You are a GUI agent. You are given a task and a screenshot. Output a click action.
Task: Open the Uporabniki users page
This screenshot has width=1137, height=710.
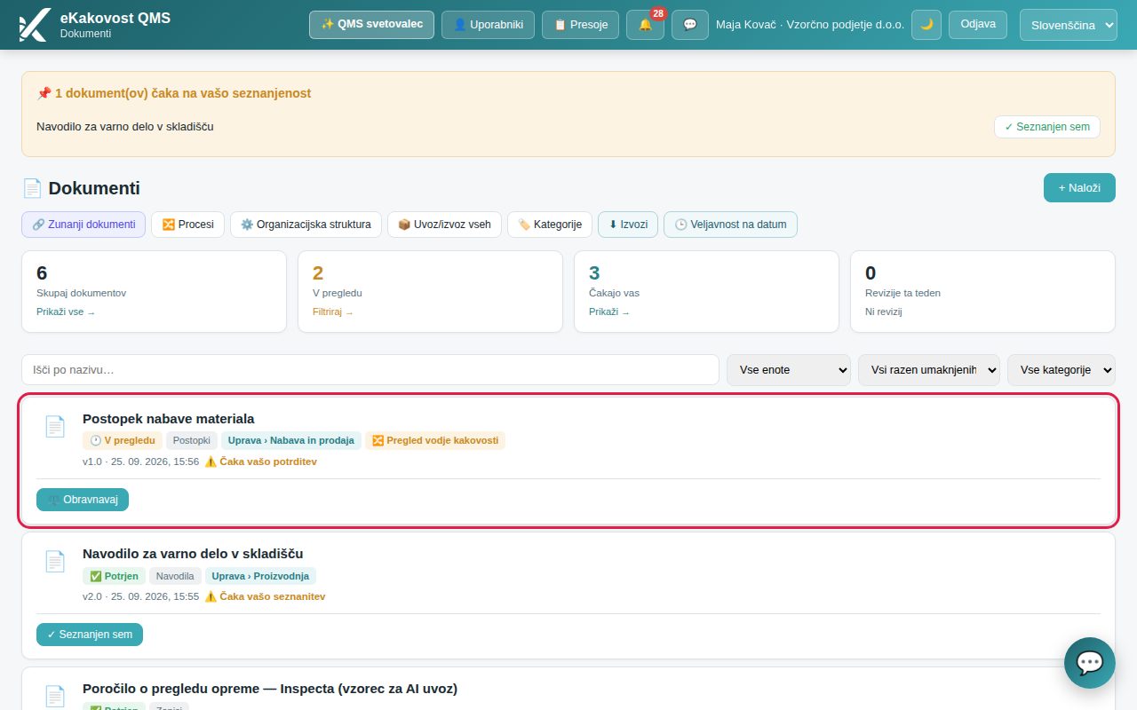[x=488, y=25]
